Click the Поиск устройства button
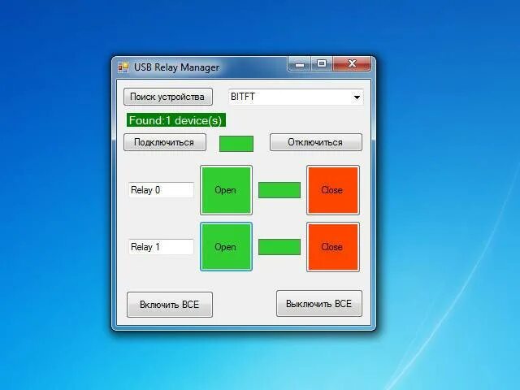The width and height of the screenshot is (520, 390). [168, 97]
